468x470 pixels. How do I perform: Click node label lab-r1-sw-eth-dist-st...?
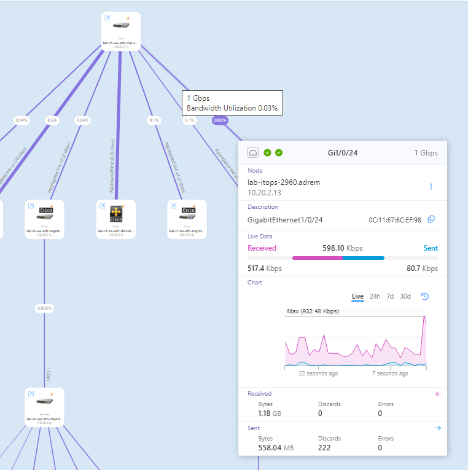[x=116, y=231]
